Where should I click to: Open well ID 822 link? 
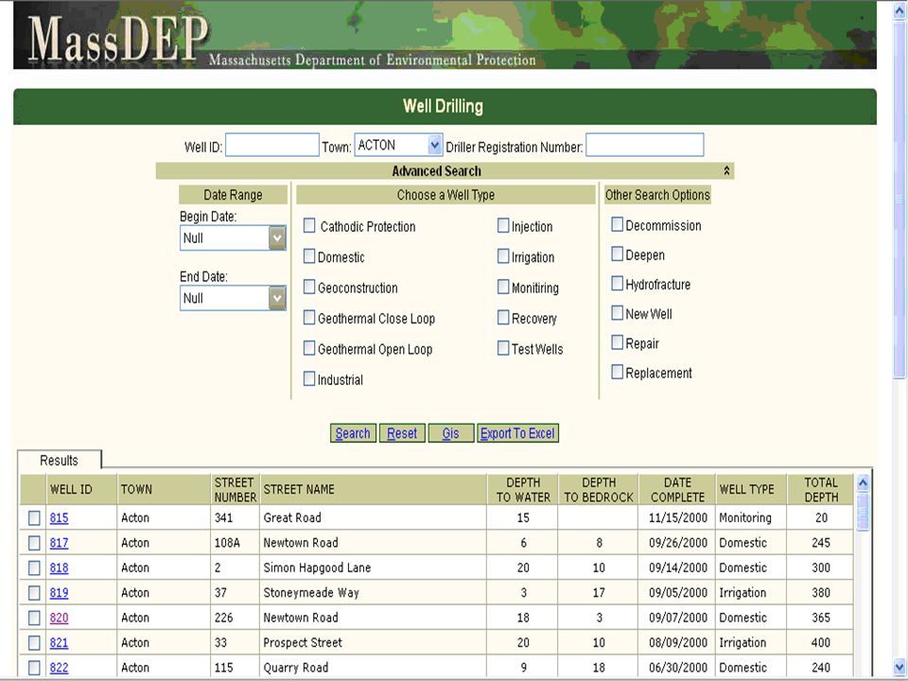coord(59,667)
